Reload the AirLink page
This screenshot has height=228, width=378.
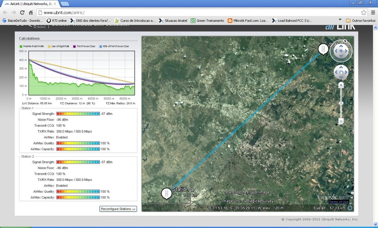tap(22, 13)
